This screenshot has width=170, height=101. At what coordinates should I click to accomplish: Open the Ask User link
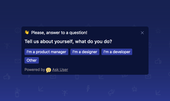pyautogui.click(x=60, y=70)
